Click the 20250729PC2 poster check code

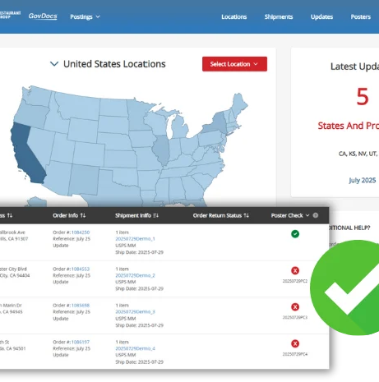(x=295, y=281)
